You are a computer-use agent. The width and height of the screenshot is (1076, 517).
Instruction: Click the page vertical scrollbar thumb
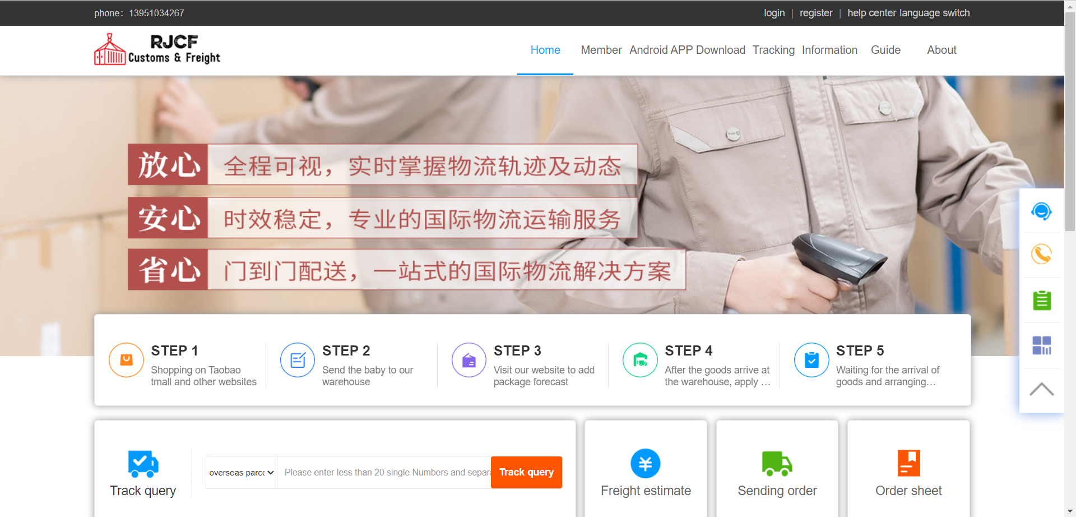pyautogui.click(x=1070, y=121)
